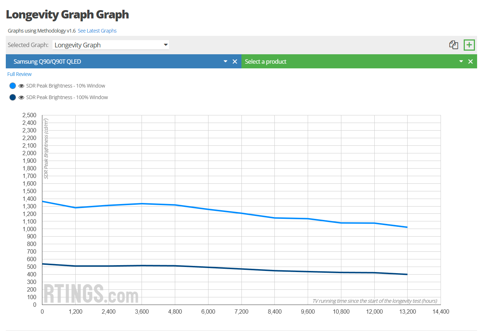Click the copy graph icon
Viewport: 480px width, 331px height.
pos(454,45)
